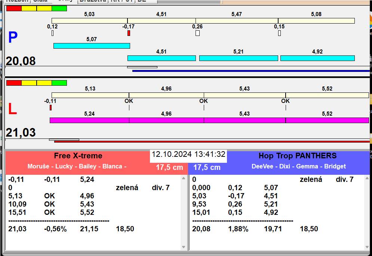Click the red letter L lane label
The width and height of the screenshot is (372, 256).
coord(12,109)
